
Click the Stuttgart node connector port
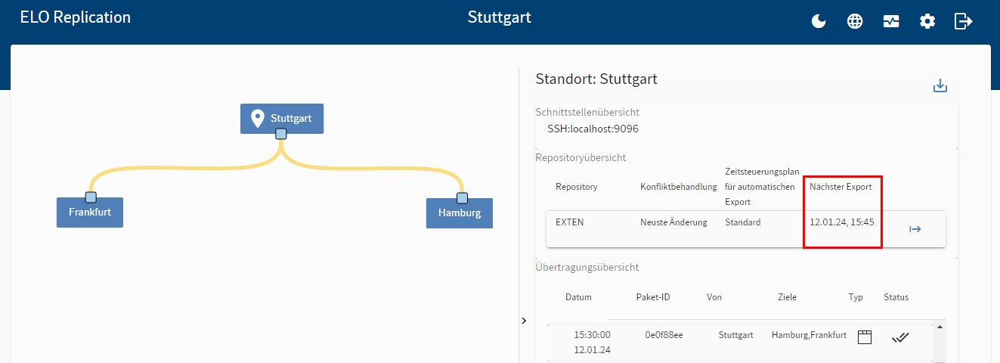(281, 134)
